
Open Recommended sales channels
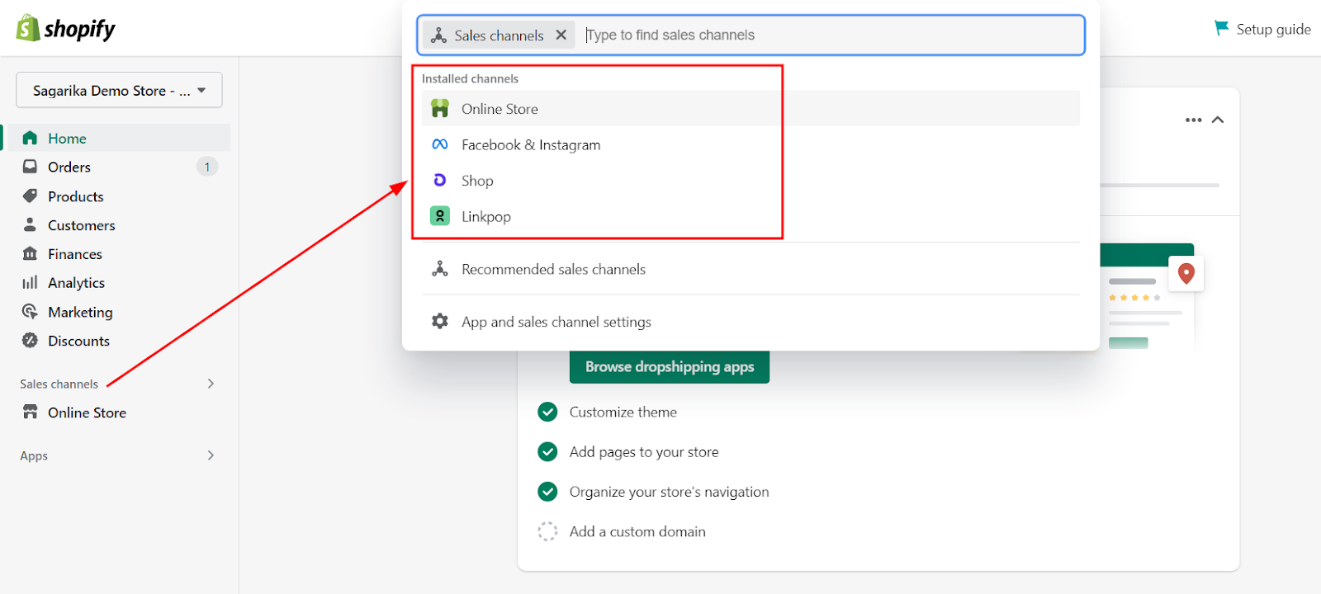pyautogui.click(x=750, y=269)
